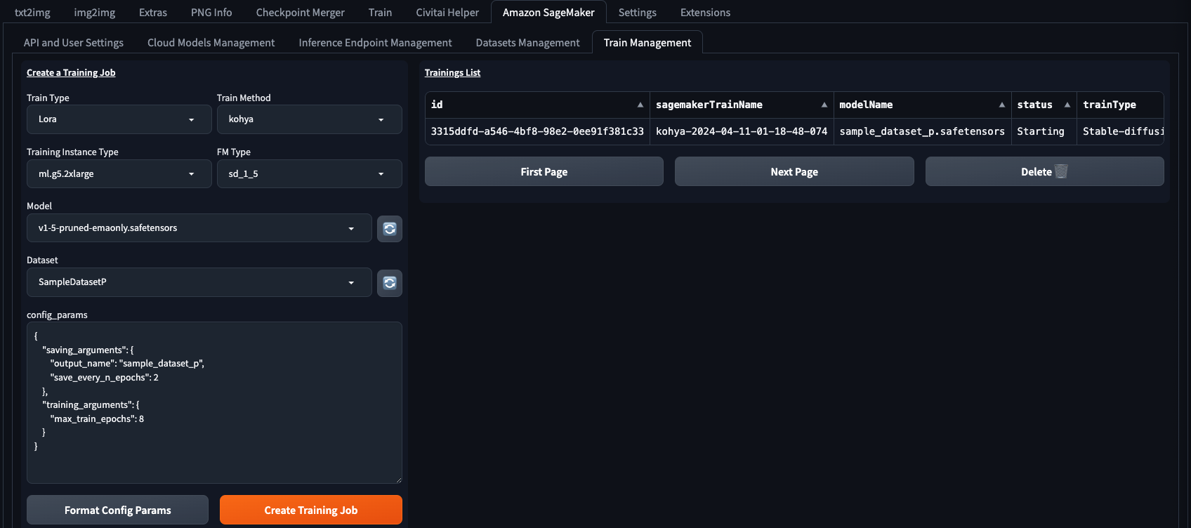The width and height of the screenshot is (1191, 528).
Task: Sort by modelName column arrow
Action: (x=1002, y=105)
